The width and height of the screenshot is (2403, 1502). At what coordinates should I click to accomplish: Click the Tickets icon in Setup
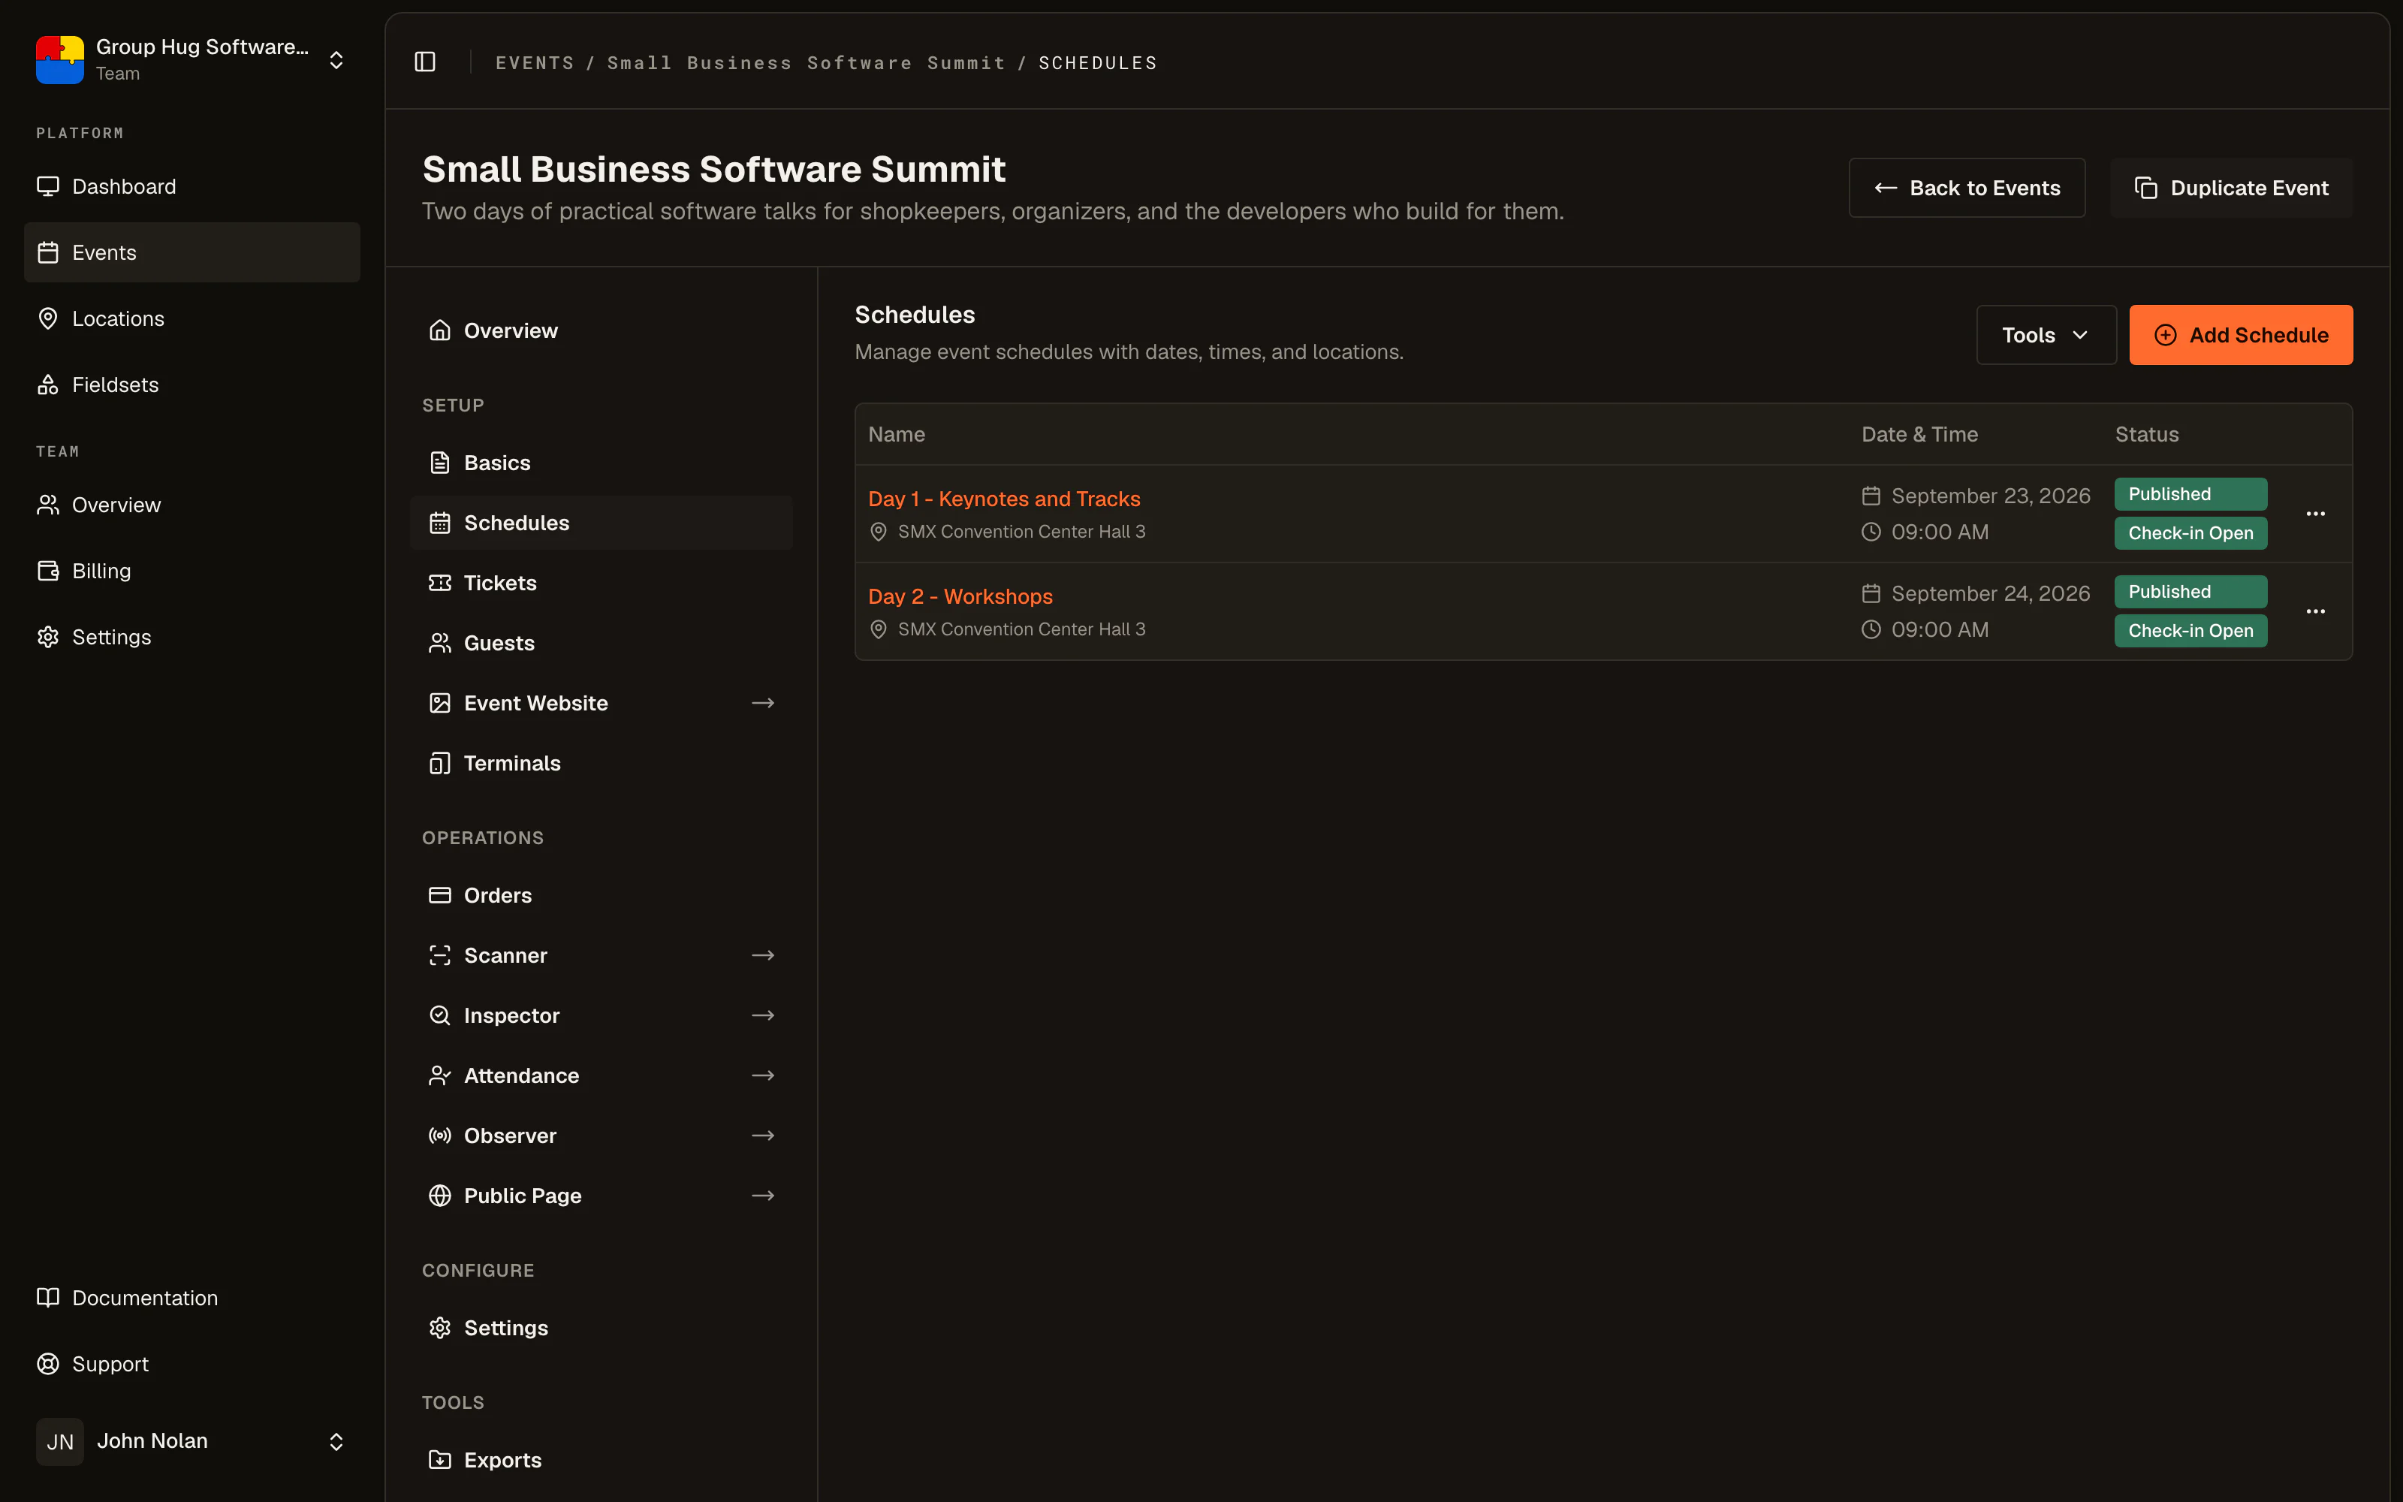(440, 583)
